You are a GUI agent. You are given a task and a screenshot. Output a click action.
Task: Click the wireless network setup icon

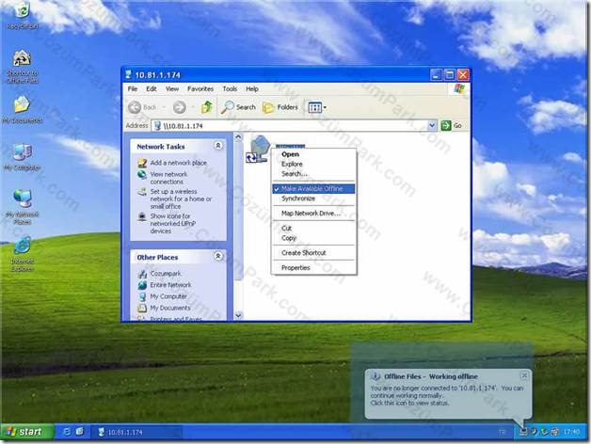coord(142,192)
